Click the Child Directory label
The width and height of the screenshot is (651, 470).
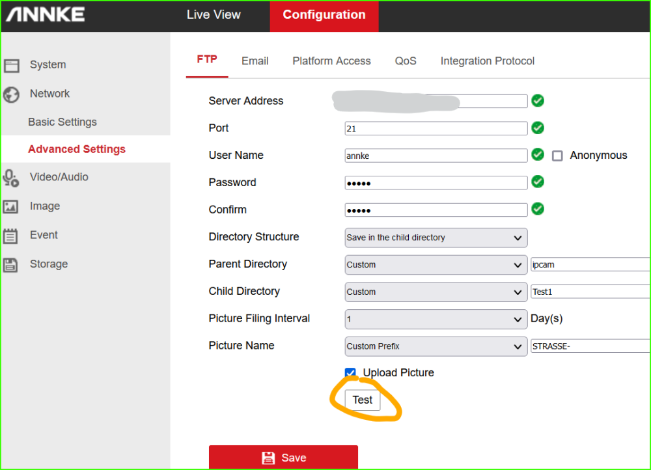(x=244, y=291)
